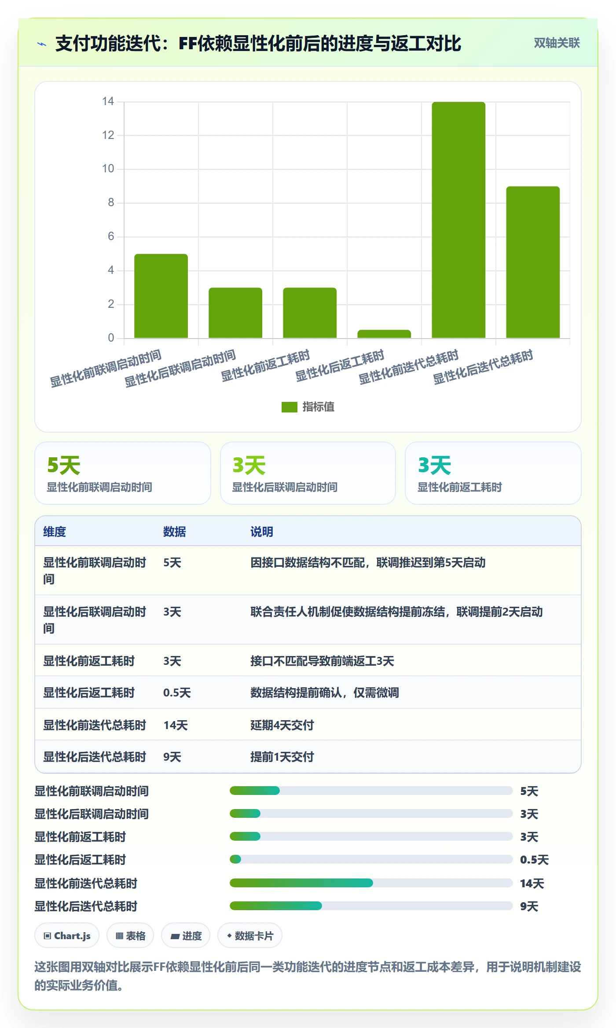The height and width of the screenshot is (1028, 616).
Task: Click progress bar for 显性化前联调启动时间
Action: coord(371,791)
